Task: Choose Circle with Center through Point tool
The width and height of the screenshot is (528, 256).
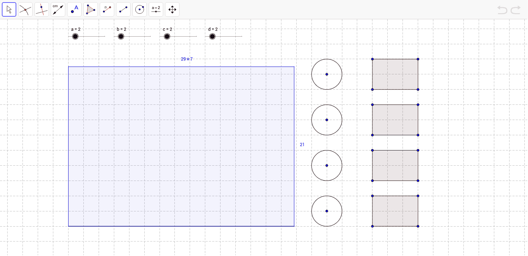Action: (140, 9)
